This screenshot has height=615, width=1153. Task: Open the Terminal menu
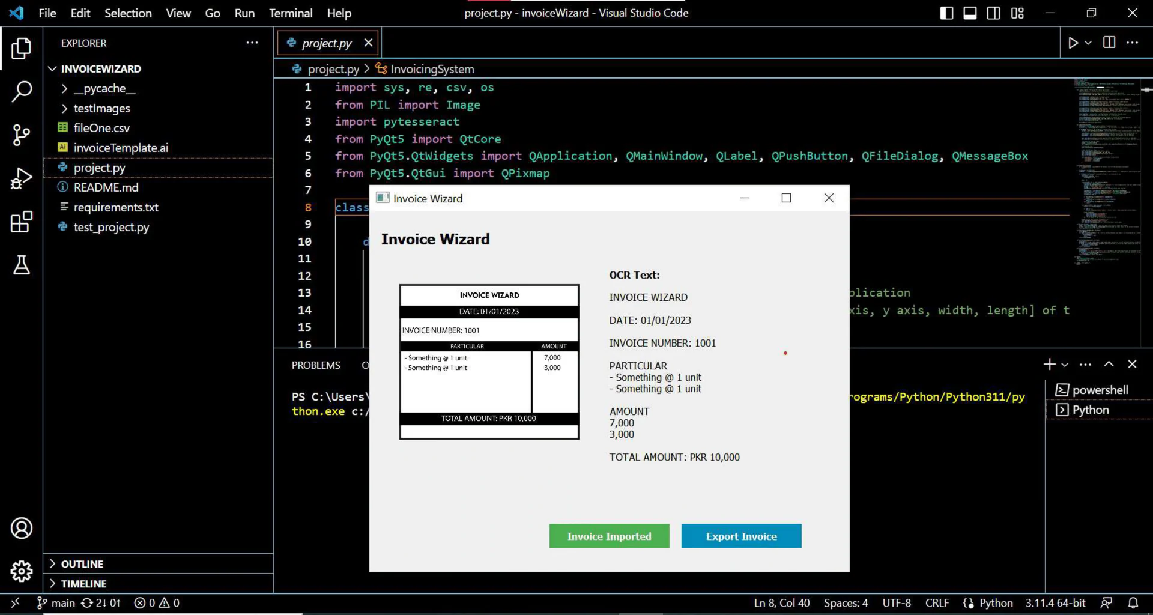291,13
